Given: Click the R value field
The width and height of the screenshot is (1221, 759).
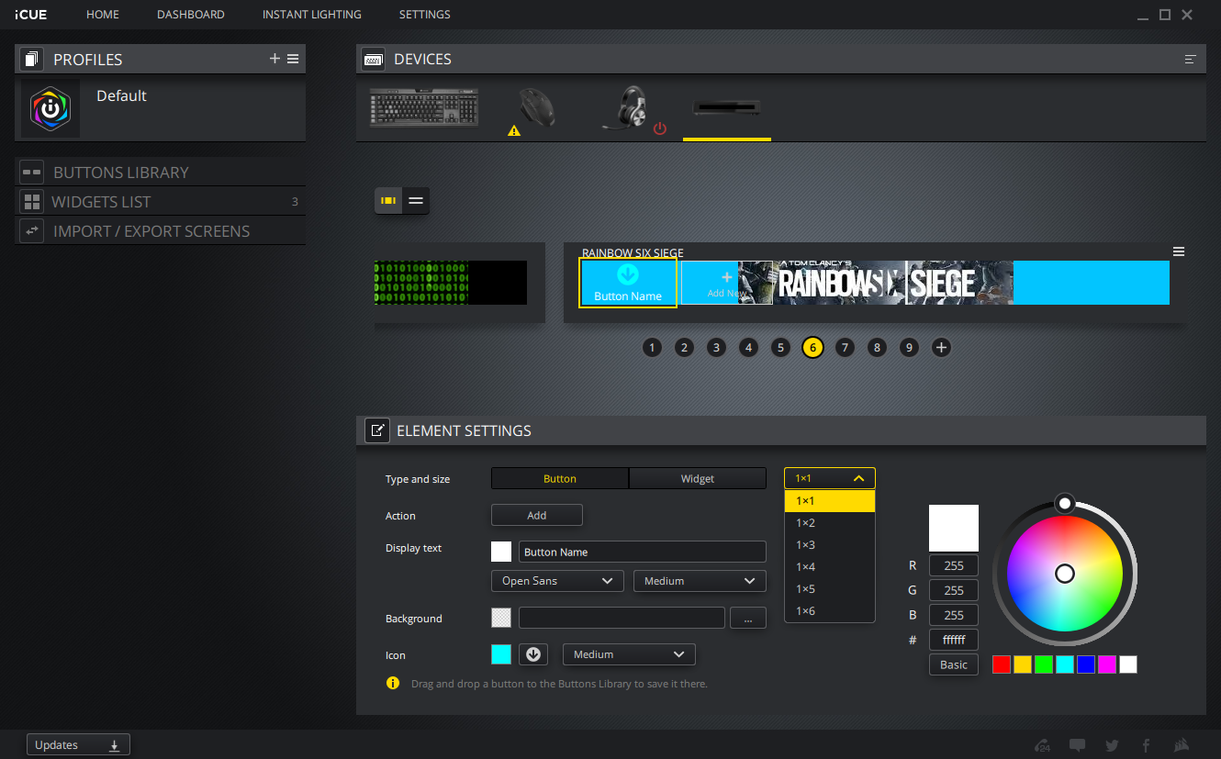Looking at the screenshot, I should (x=954, y=565).
